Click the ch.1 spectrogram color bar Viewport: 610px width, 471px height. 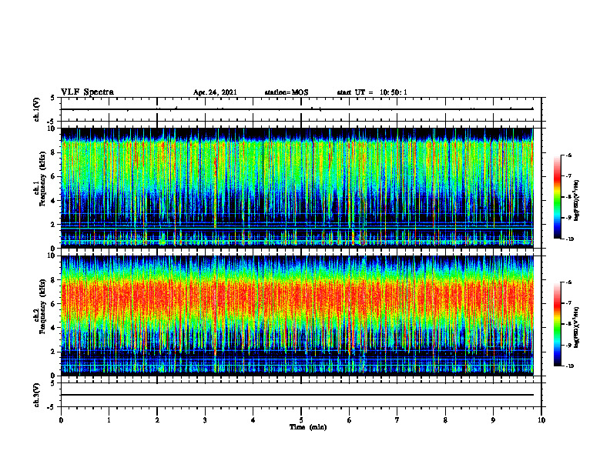click(558, 197)
